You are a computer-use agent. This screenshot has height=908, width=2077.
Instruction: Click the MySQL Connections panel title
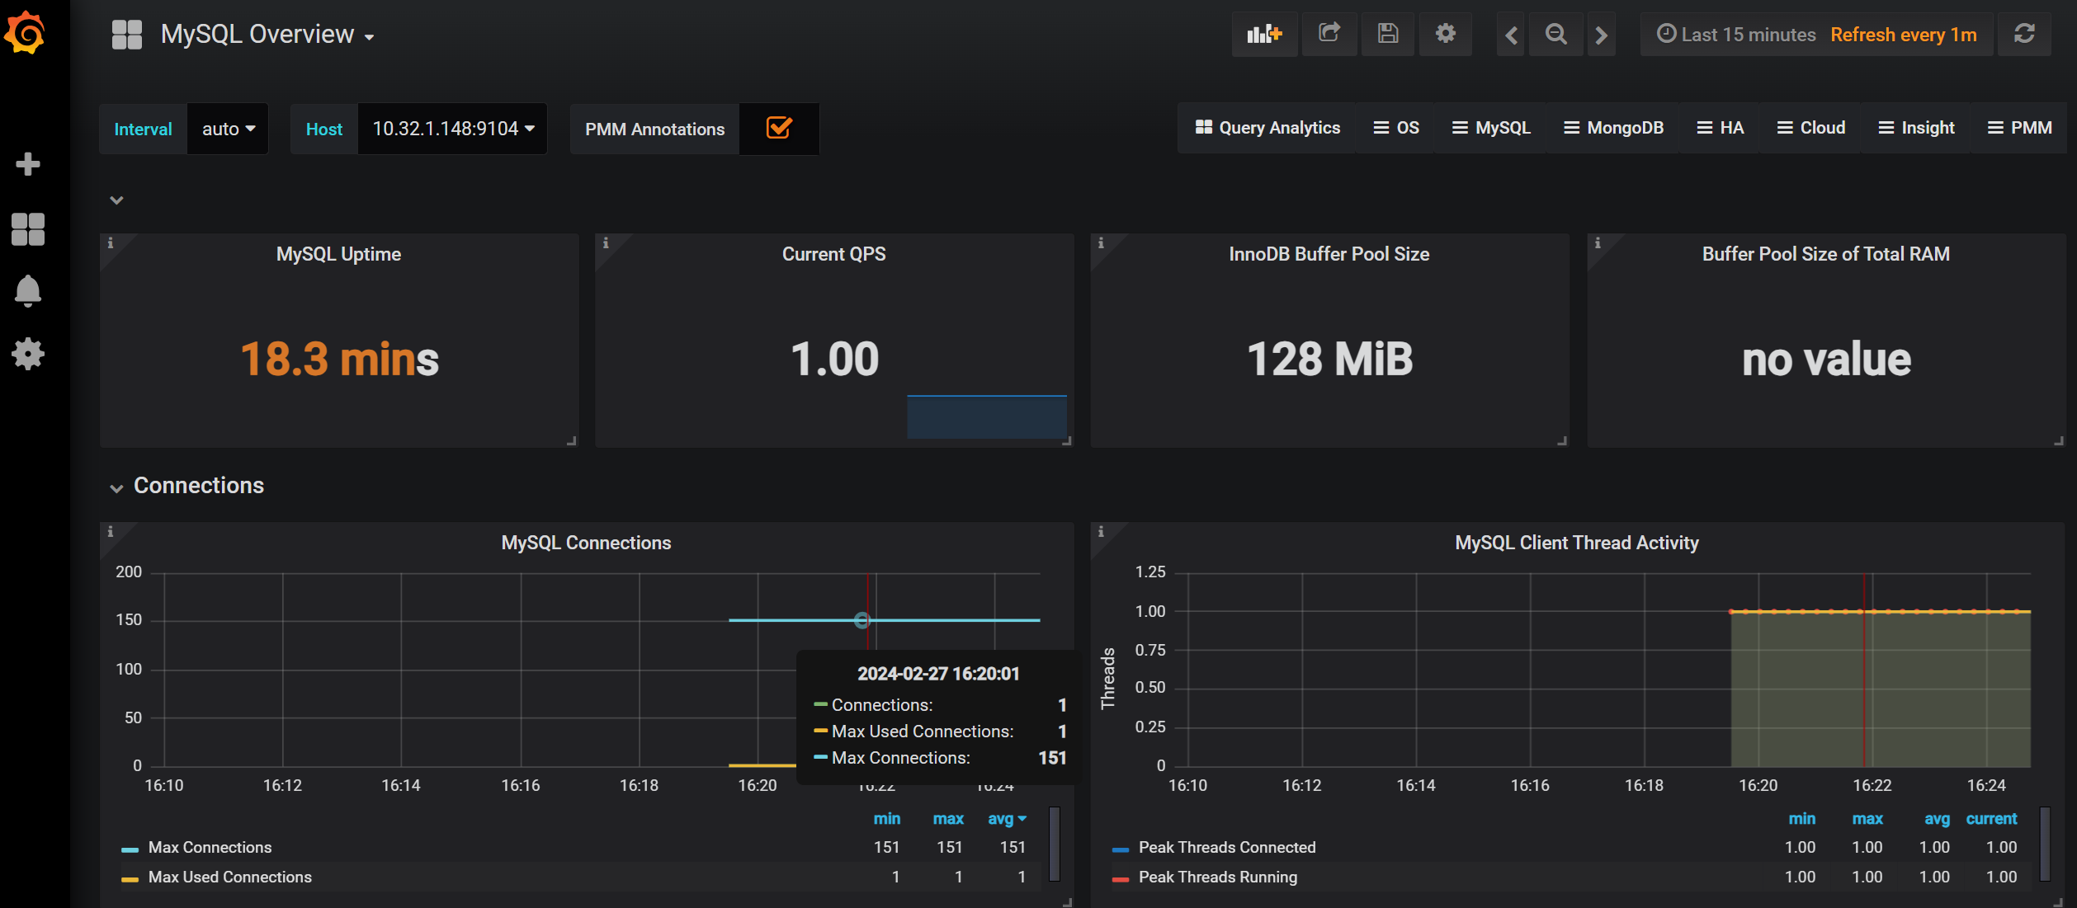(586, 543)
